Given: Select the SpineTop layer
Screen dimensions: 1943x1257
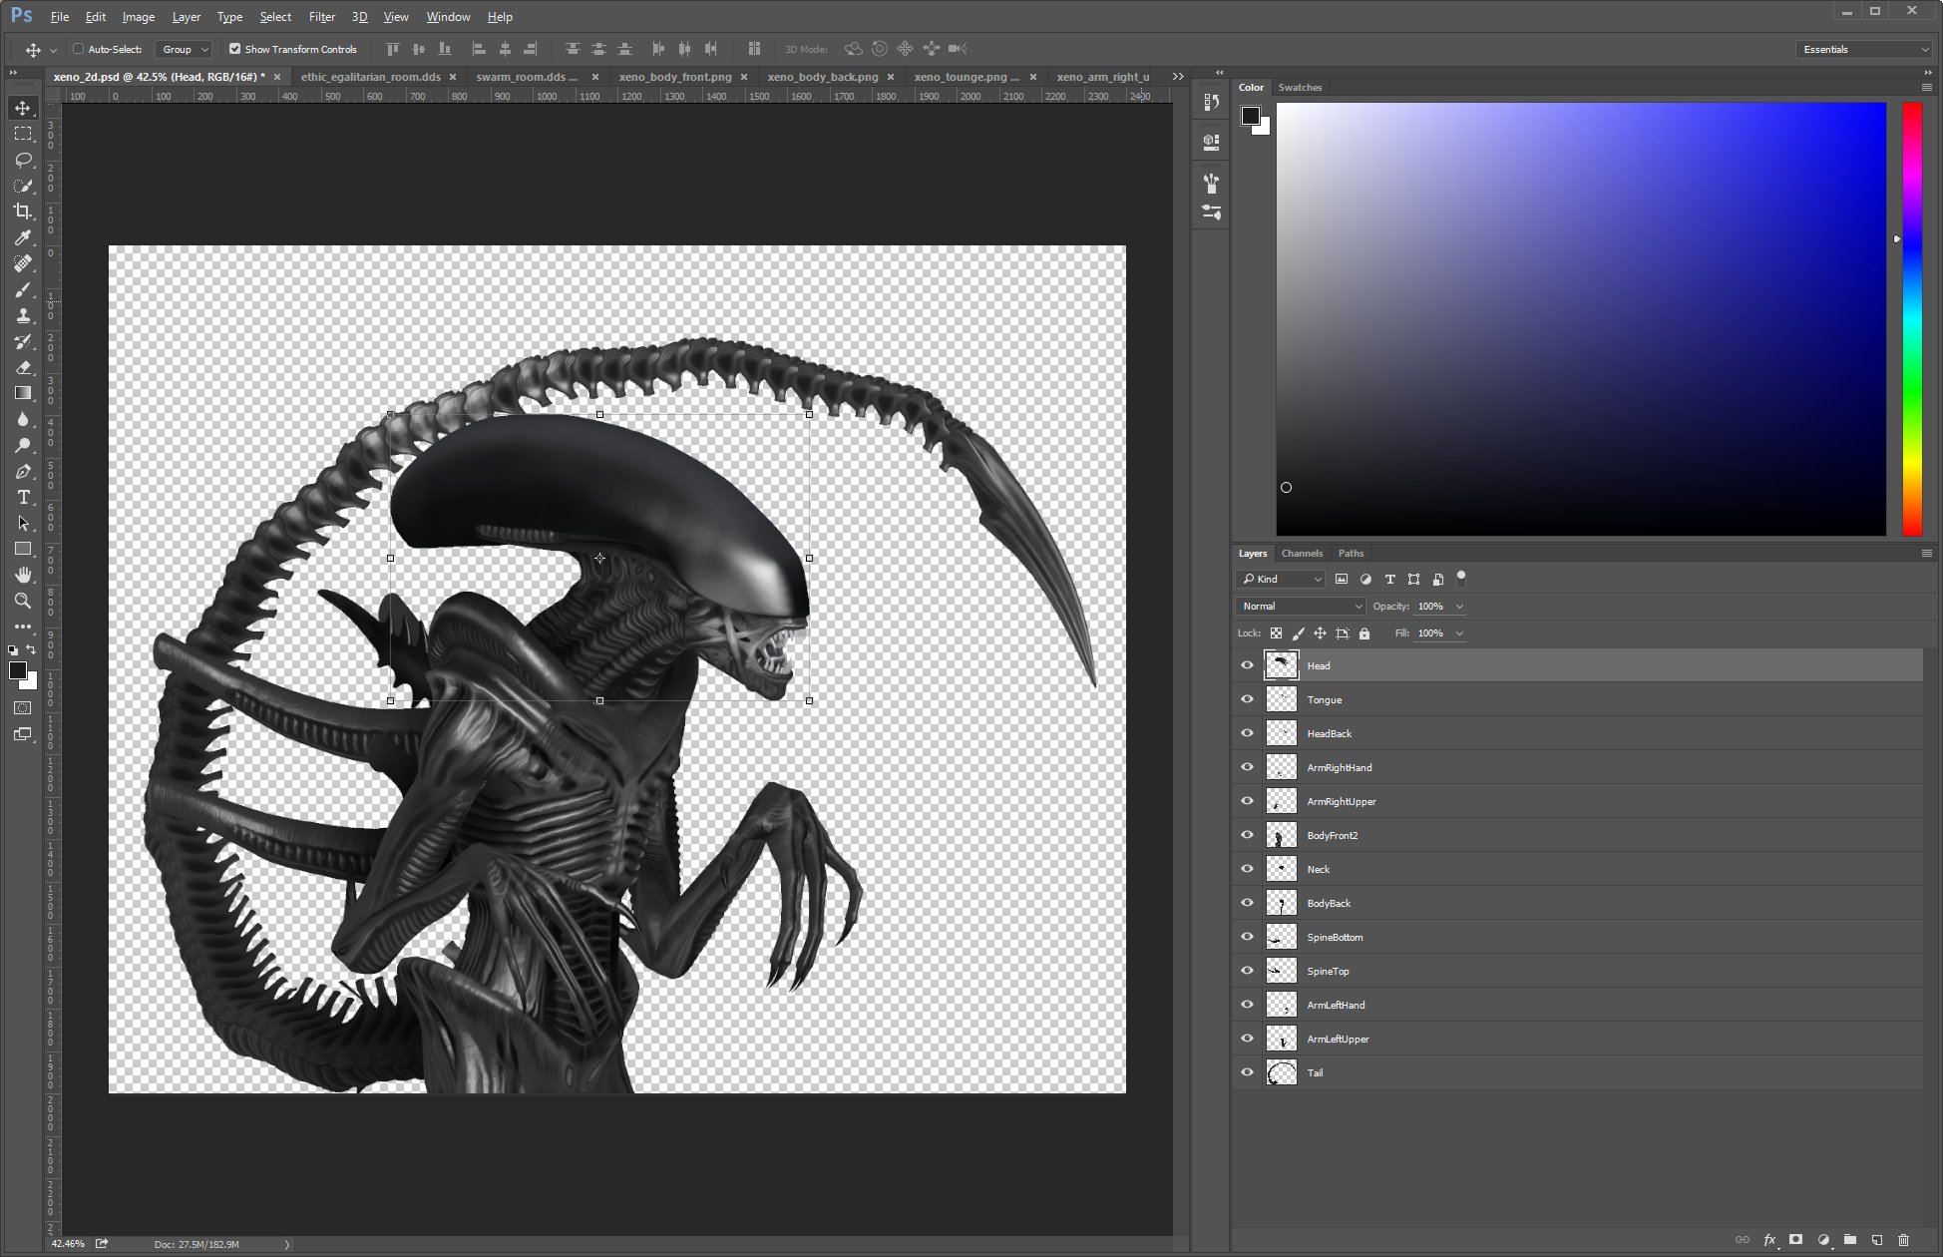Looking at the screenshot, I should [1577, 971].
